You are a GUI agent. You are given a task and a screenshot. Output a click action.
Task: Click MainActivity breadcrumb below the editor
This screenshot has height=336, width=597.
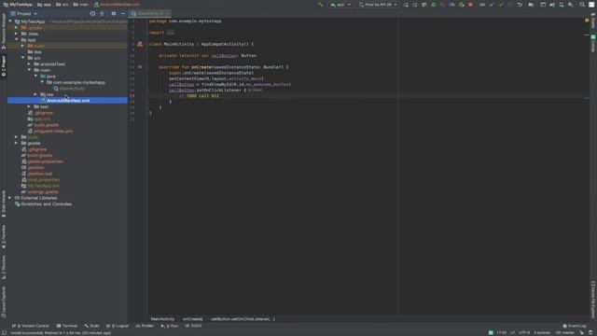point(162,319)
